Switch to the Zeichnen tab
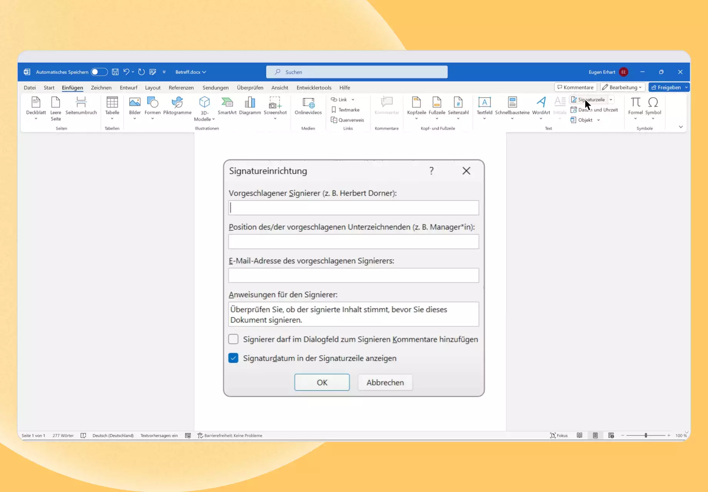 click(101, 88)
